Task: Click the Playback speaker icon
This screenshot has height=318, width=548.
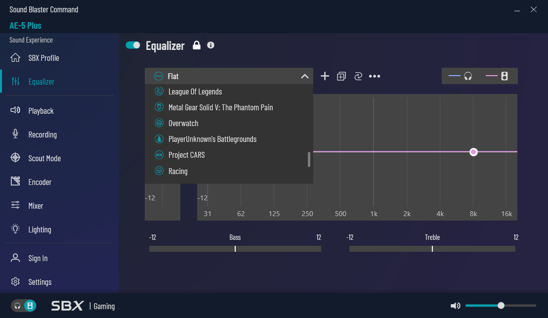Action: click(x=15, y=110)
